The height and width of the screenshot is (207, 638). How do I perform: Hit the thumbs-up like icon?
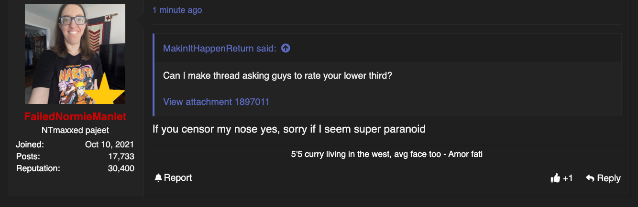[555, 178]
